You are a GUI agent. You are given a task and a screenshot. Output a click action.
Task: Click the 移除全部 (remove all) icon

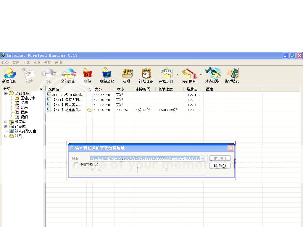tap(107, 74)
